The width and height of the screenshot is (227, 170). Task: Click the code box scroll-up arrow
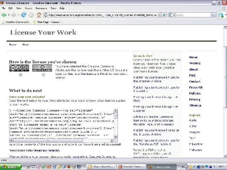tap(115, 110)
